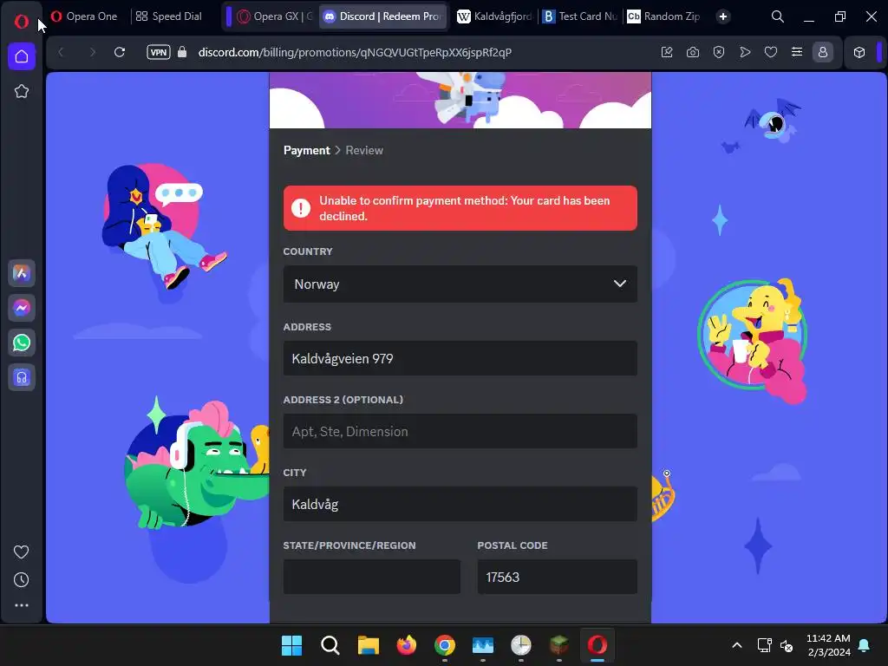Add page to bookmarks heart icon
888x666 pixels.
coord(771,52)
